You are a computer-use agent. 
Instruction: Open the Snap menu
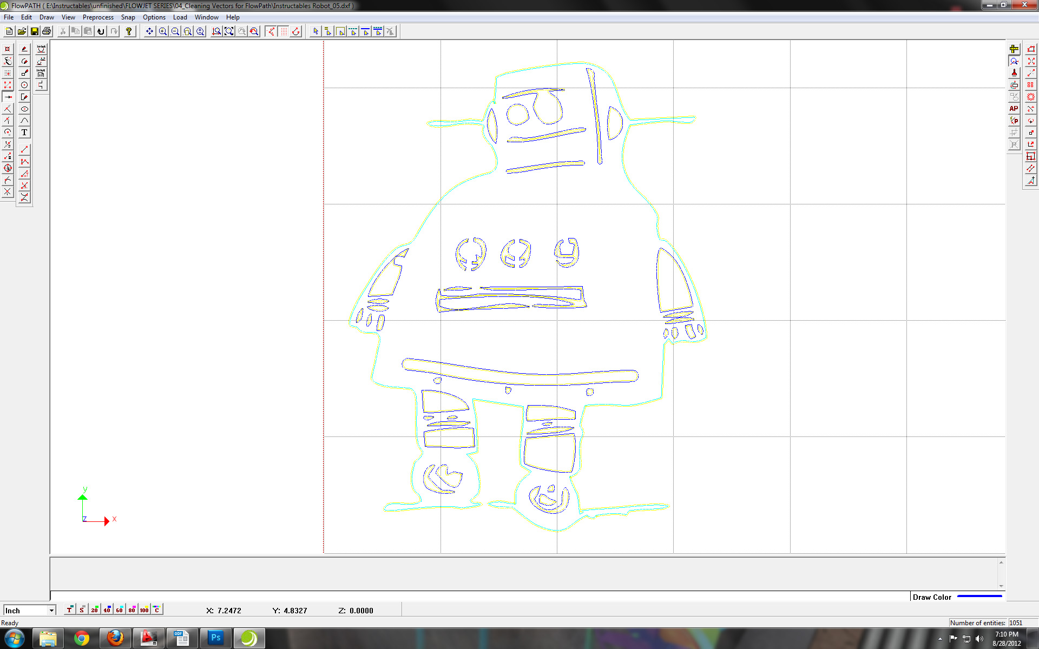[128, 17]
